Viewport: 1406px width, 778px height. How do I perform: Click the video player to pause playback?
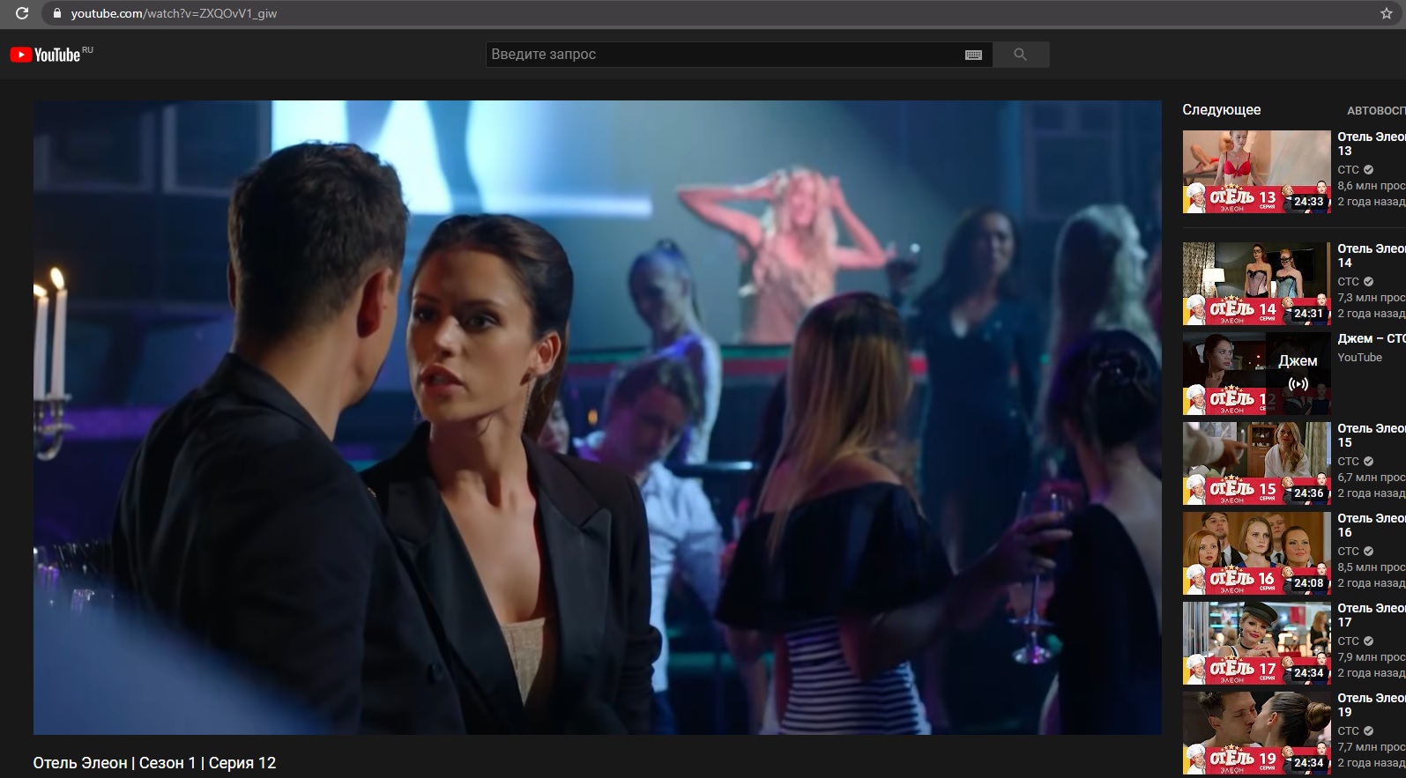pos(598,418)
